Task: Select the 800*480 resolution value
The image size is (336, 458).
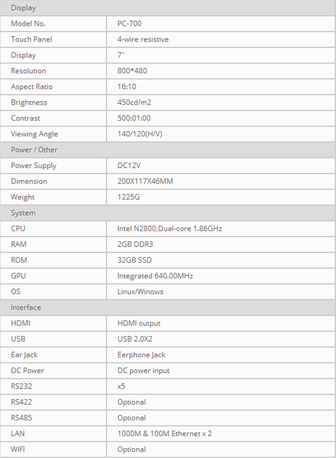Action: pyautogui.click(x=132, y=71)
